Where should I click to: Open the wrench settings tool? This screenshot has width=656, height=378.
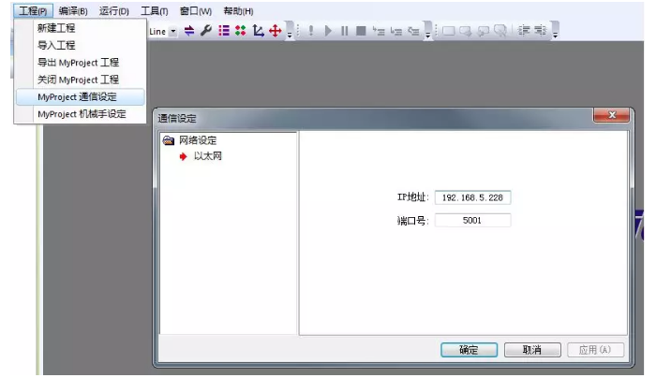206,31
